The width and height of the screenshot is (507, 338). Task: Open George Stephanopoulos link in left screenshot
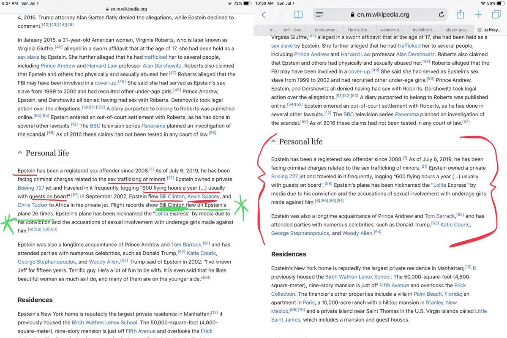pos(46,262)
